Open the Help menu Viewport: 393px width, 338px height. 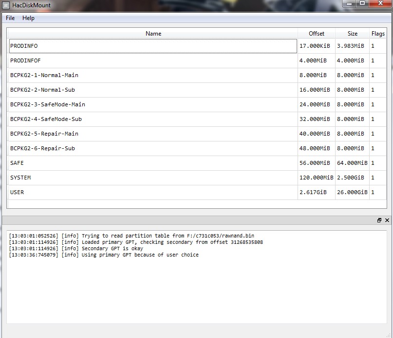28,18
